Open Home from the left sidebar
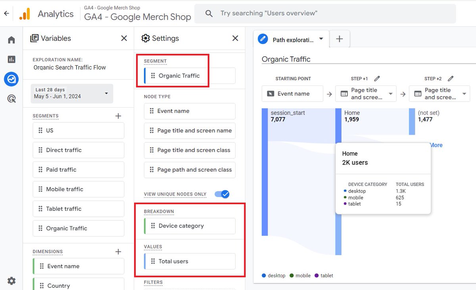This screenshot has width=476, height=290. pyautogui.click(x=12, y=40)
